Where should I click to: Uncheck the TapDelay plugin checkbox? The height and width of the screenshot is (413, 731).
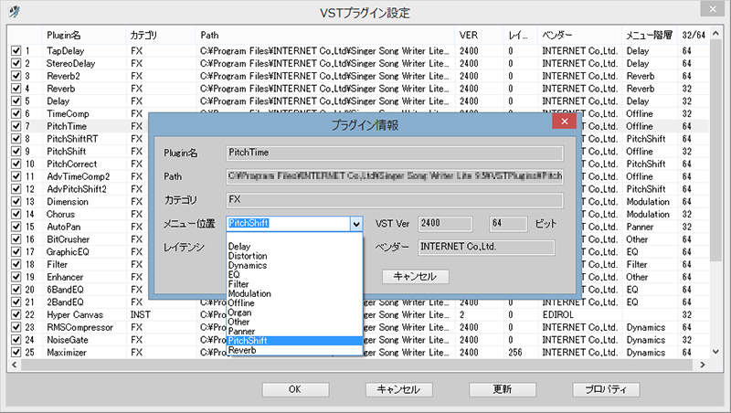pos(16,50)
